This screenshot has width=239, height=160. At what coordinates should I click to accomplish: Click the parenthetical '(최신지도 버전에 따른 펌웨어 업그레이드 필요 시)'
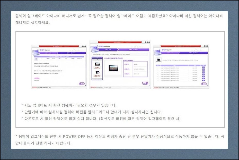point(140,119)
